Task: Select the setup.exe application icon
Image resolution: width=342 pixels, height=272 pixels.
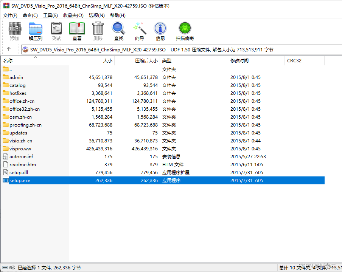Action: (5, 180)
